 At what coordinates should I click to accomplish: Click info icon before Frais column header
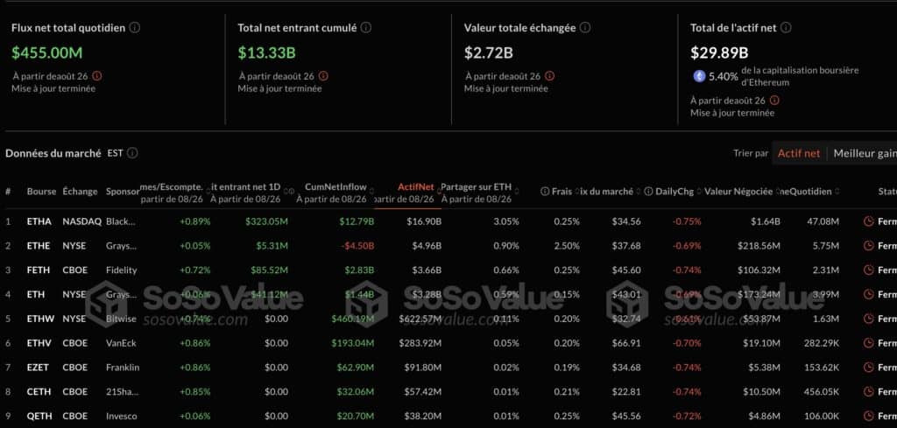click(545, 192)
